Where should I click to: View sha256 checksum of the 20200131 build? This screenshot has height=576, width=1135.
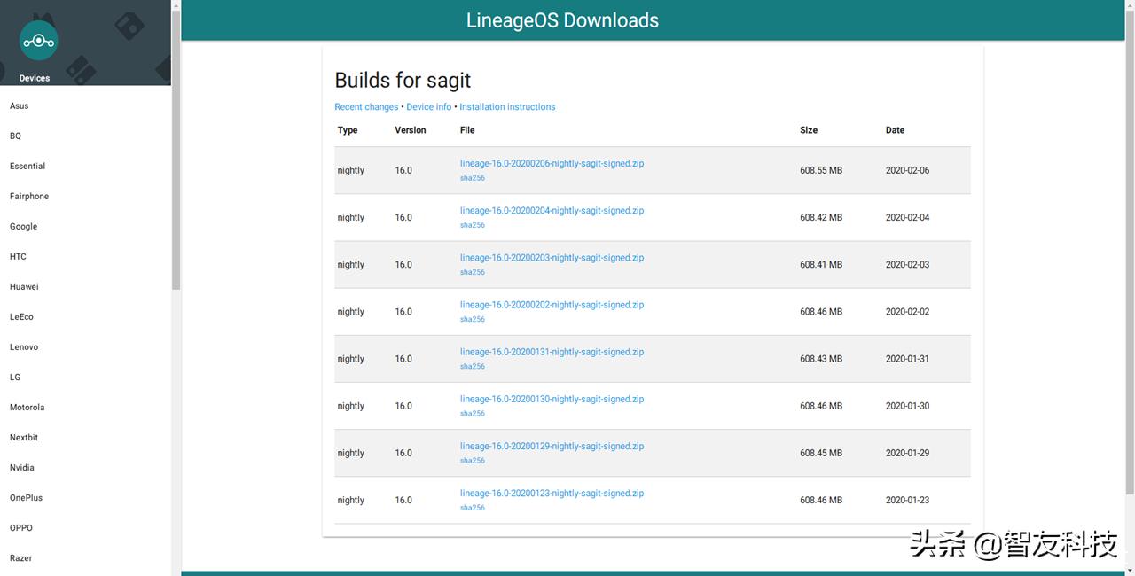(x=472, y=366)
